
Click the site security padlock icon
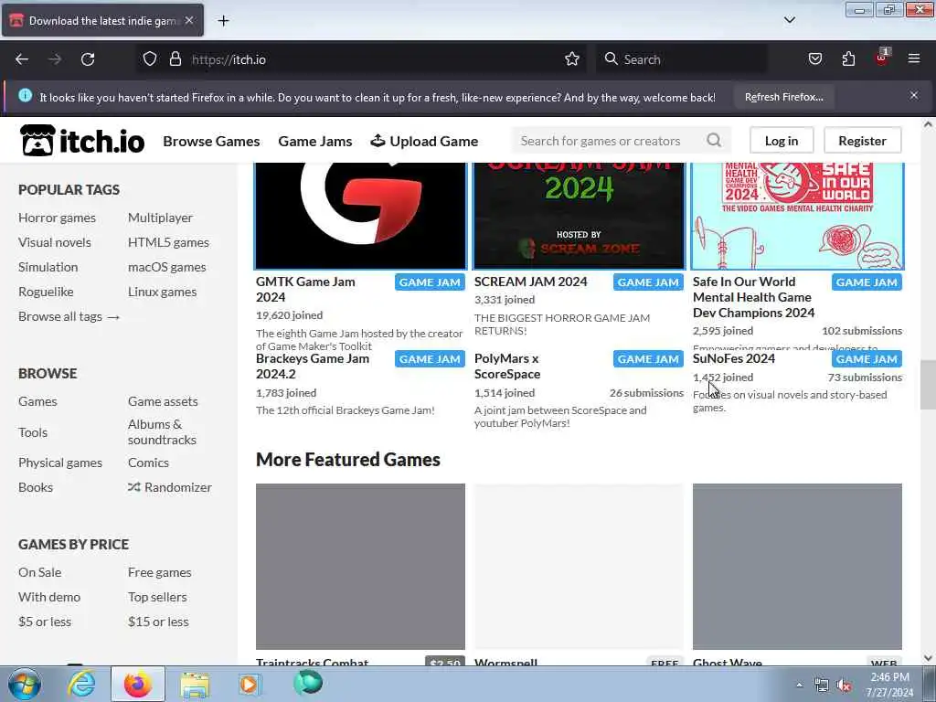(x=175, y=59)
